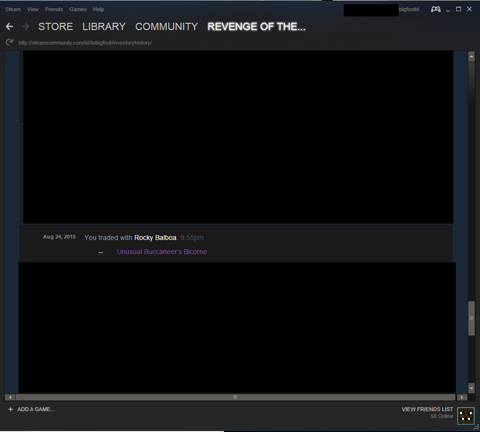This screenshot has height=432, width=480.
Task: Click the plus icon beside Add a Game
Action: tap(11, 409)
